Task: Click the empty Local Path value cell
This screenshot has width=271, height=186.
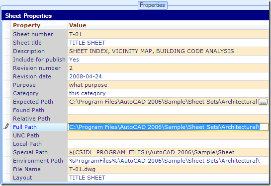Action: [168, 144]
